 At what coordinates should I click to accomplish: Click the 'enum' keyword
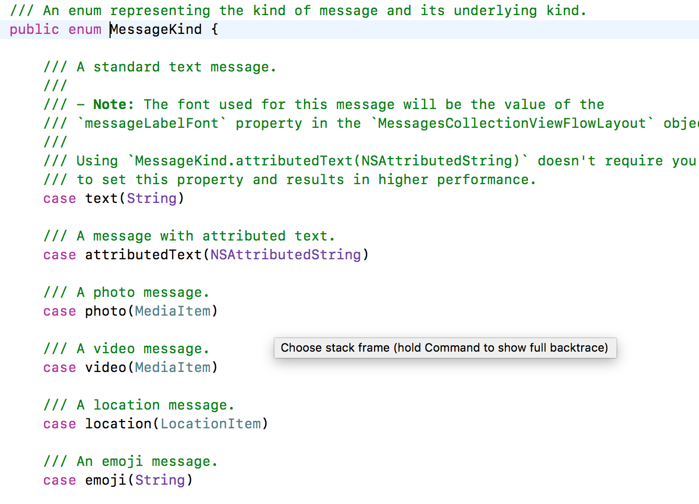pos(85,29)
